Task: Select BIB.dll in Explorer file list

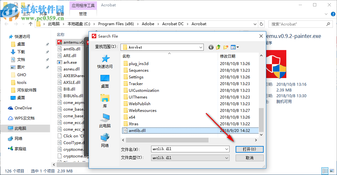Action: coord(66,89)
